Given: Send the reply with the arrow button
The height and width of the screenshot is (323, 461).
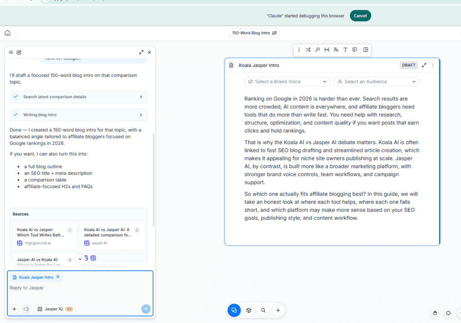Looking at the screenshot, I should click(146, 309).
